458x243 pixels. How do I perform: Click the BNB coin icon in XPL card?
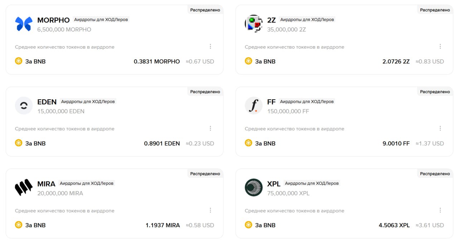248,225
